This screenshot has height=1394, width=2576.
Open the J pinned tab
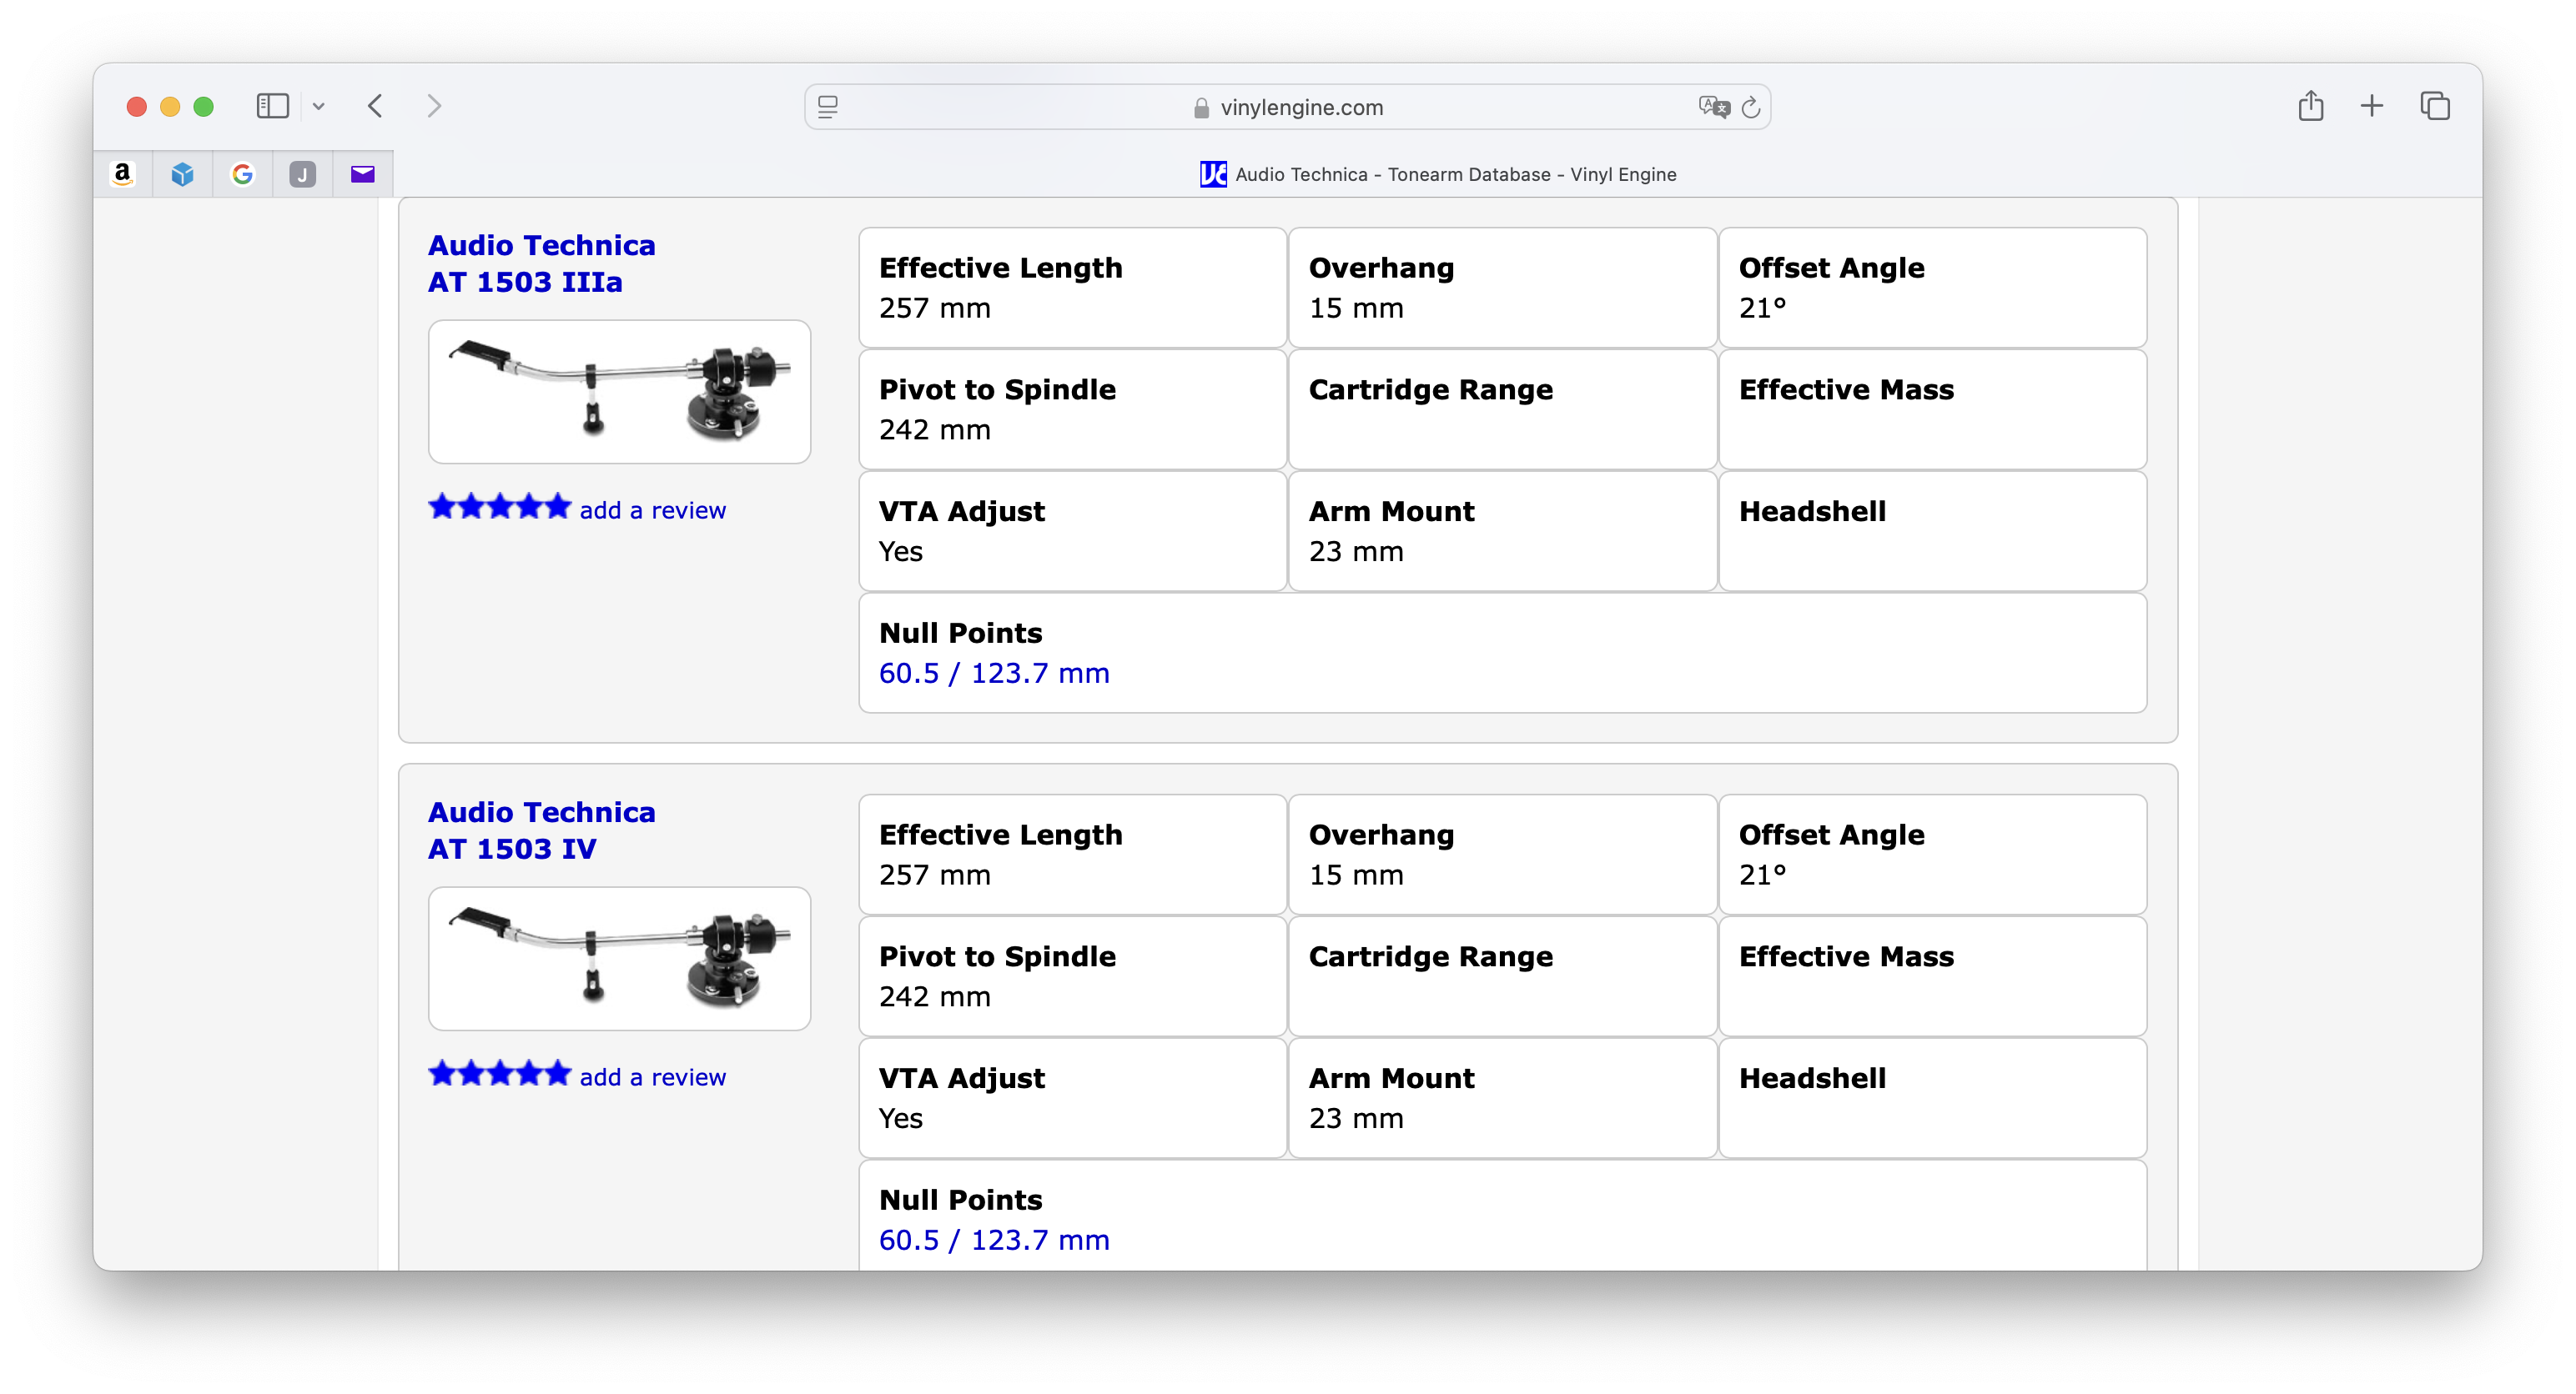click(302, 174)
